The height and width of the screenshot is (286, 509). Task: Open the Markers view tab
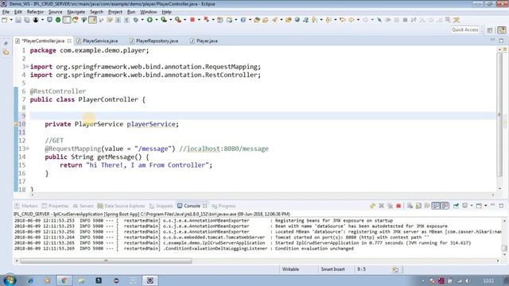pos(26,206)
